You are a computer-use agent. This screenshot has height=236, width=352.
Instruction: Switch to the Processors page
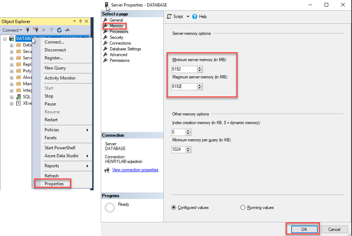point(119,32)
